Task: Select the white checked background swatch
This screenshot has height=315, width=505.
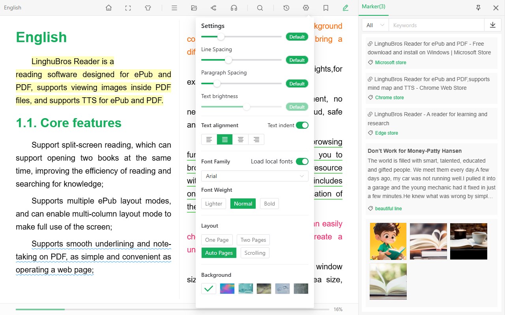Action: point(209,289)
